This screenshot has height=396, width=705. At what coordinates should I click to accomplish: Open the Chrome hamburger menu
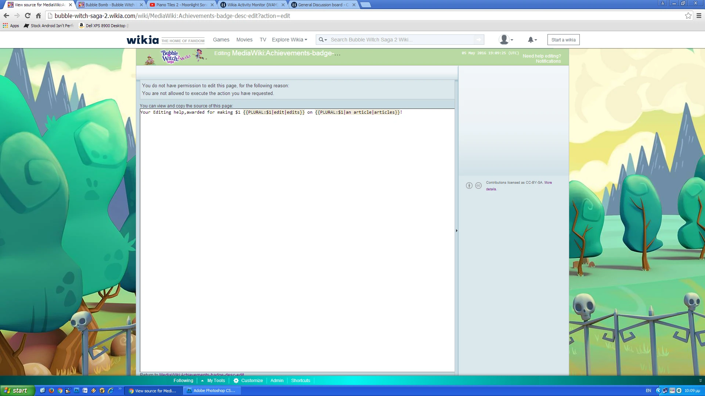point(699,16)
